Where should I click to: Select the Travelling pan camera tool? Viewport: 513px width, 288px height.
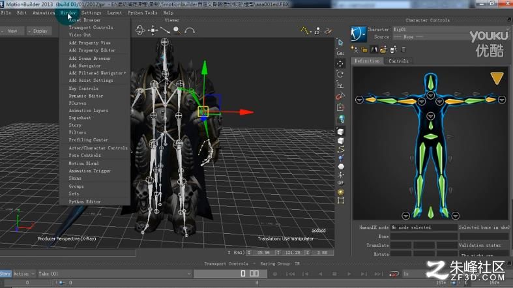click(153, 31)
